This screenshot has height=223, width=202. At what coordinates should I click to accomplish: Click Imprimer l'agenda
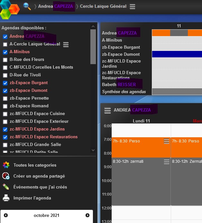[32, 198]
